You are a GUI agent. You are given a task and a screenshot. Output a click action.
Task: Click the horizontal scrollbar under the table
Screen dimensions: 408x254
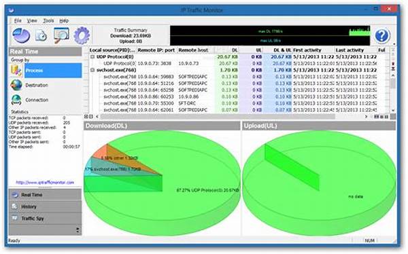tap(218, 116)
